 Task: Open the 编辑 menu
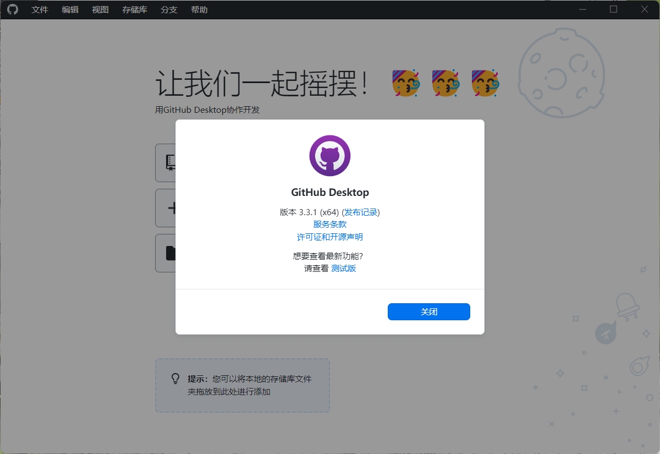pos(70,9)
